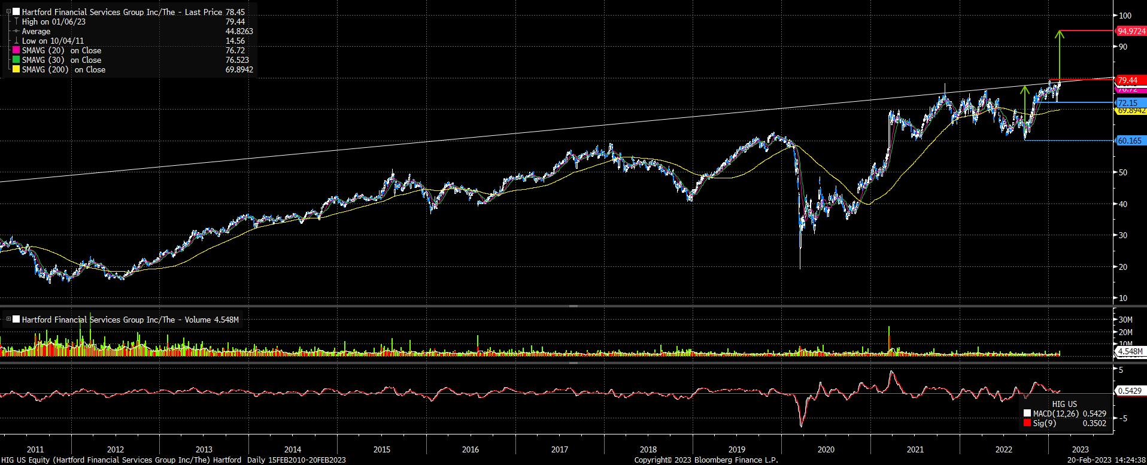
Task: Click the red Sig(9) color swatch
Action: [x=1027, y=423]
